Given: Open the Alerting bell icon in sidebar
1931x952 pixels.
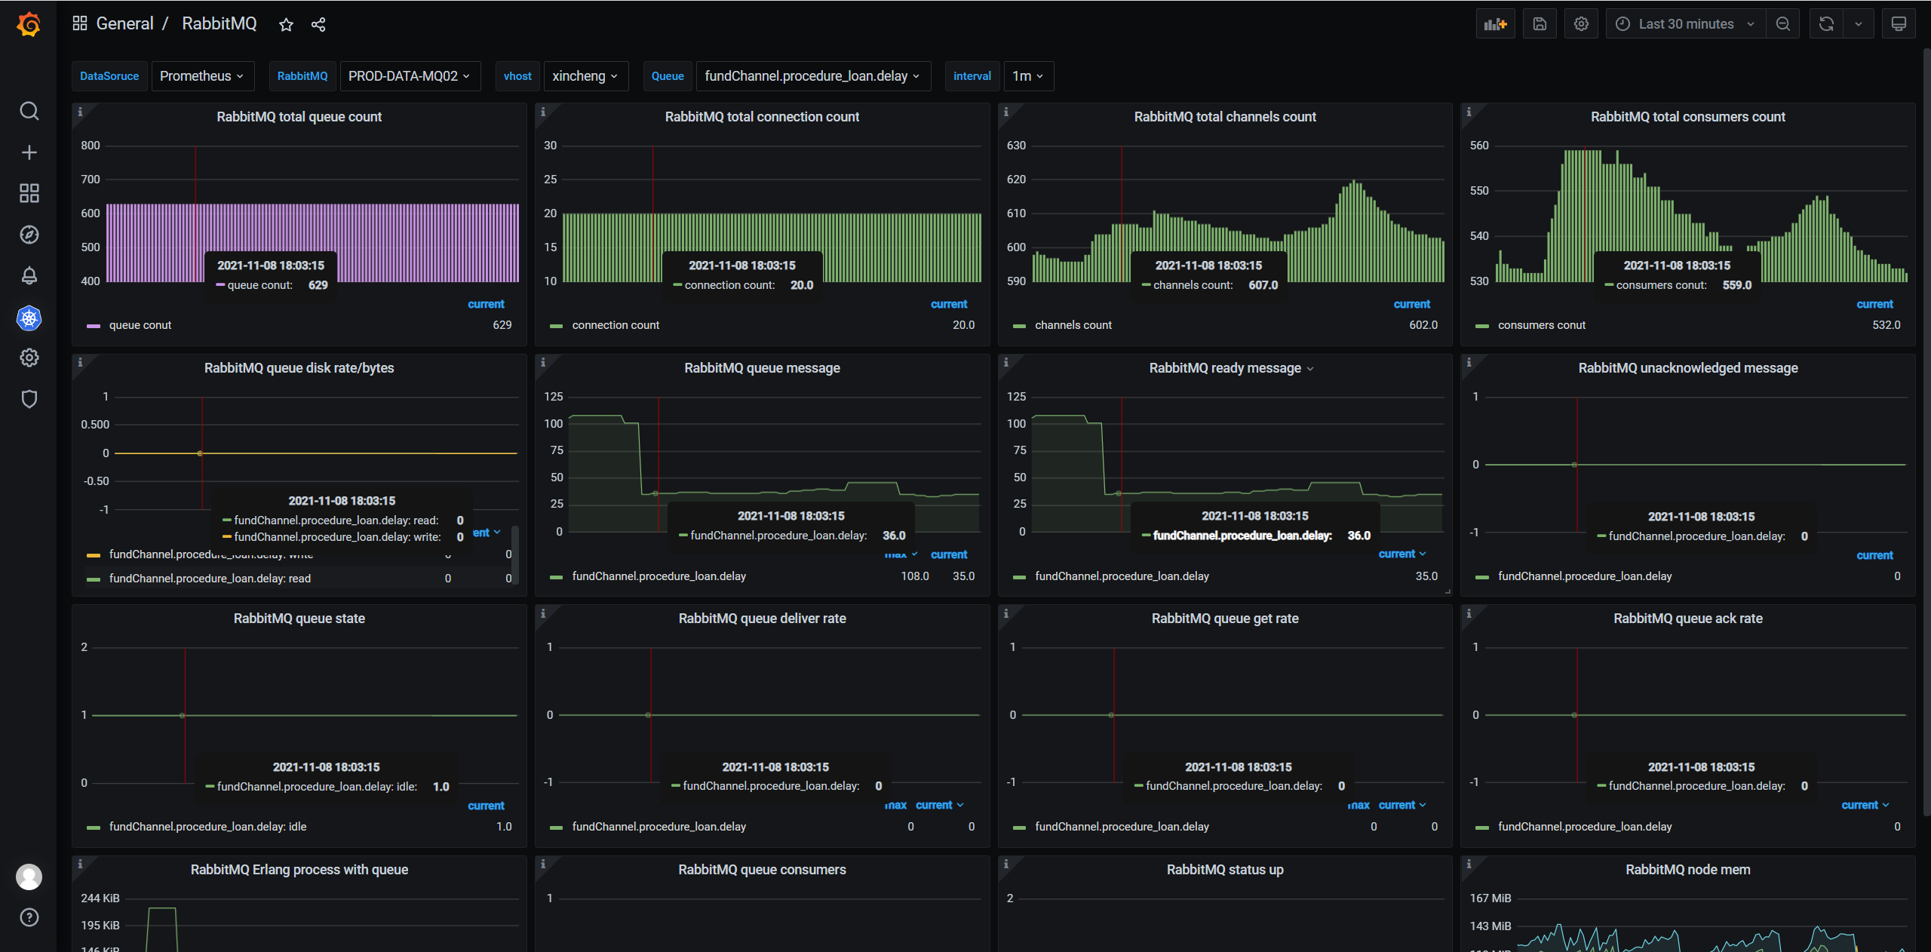Looking at the screenshot, I should point(29,275).
